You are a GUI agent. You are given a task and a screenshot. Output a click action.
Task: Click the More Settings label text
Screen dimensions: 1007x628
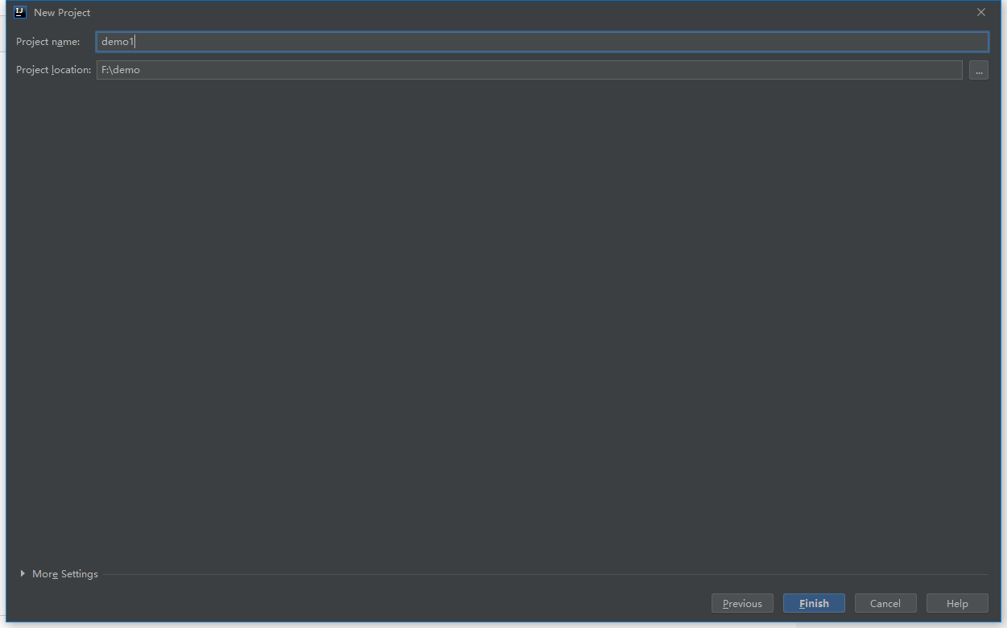(x=65, y=574)
